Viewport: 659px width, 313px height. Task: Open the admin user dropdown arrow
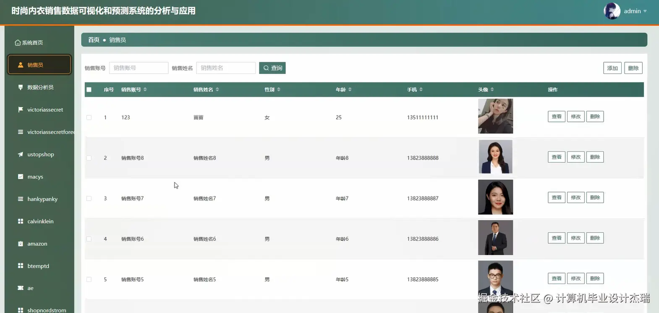pos(645,11)
